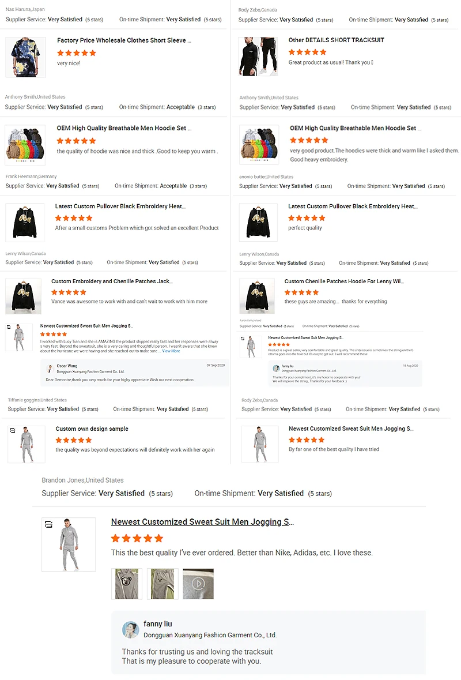Click the Custom own design sample title

click(92, 429)
